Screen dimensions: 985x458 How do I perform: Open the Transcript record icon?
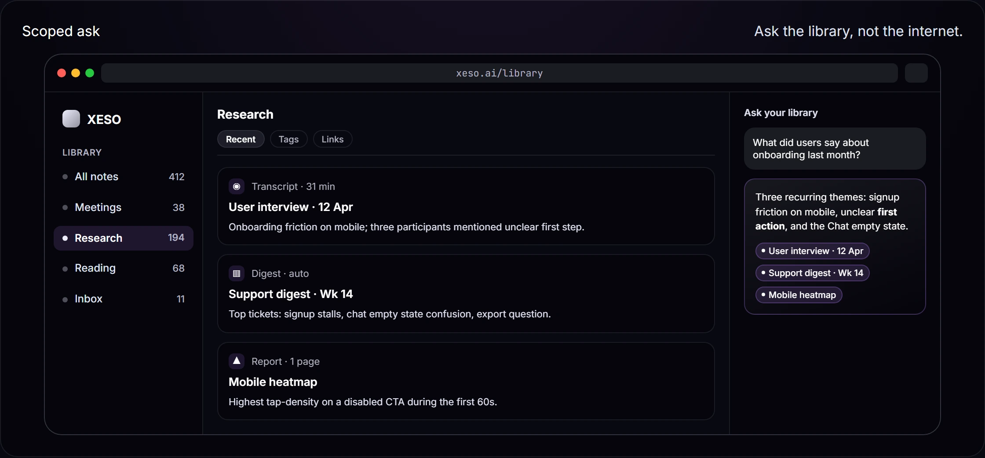coord(237,186)
